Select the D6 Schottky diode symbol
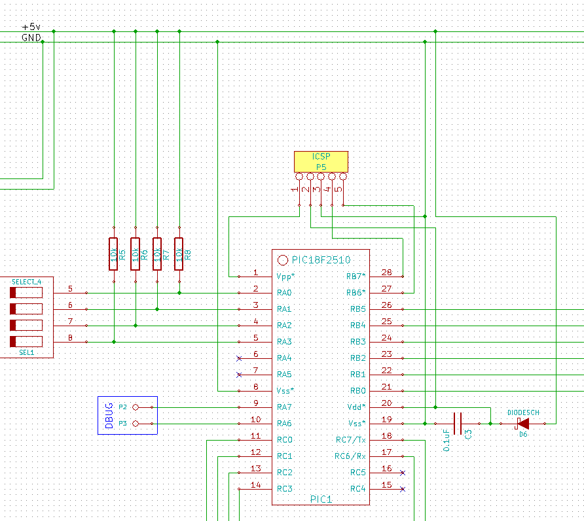 (523, 424)
